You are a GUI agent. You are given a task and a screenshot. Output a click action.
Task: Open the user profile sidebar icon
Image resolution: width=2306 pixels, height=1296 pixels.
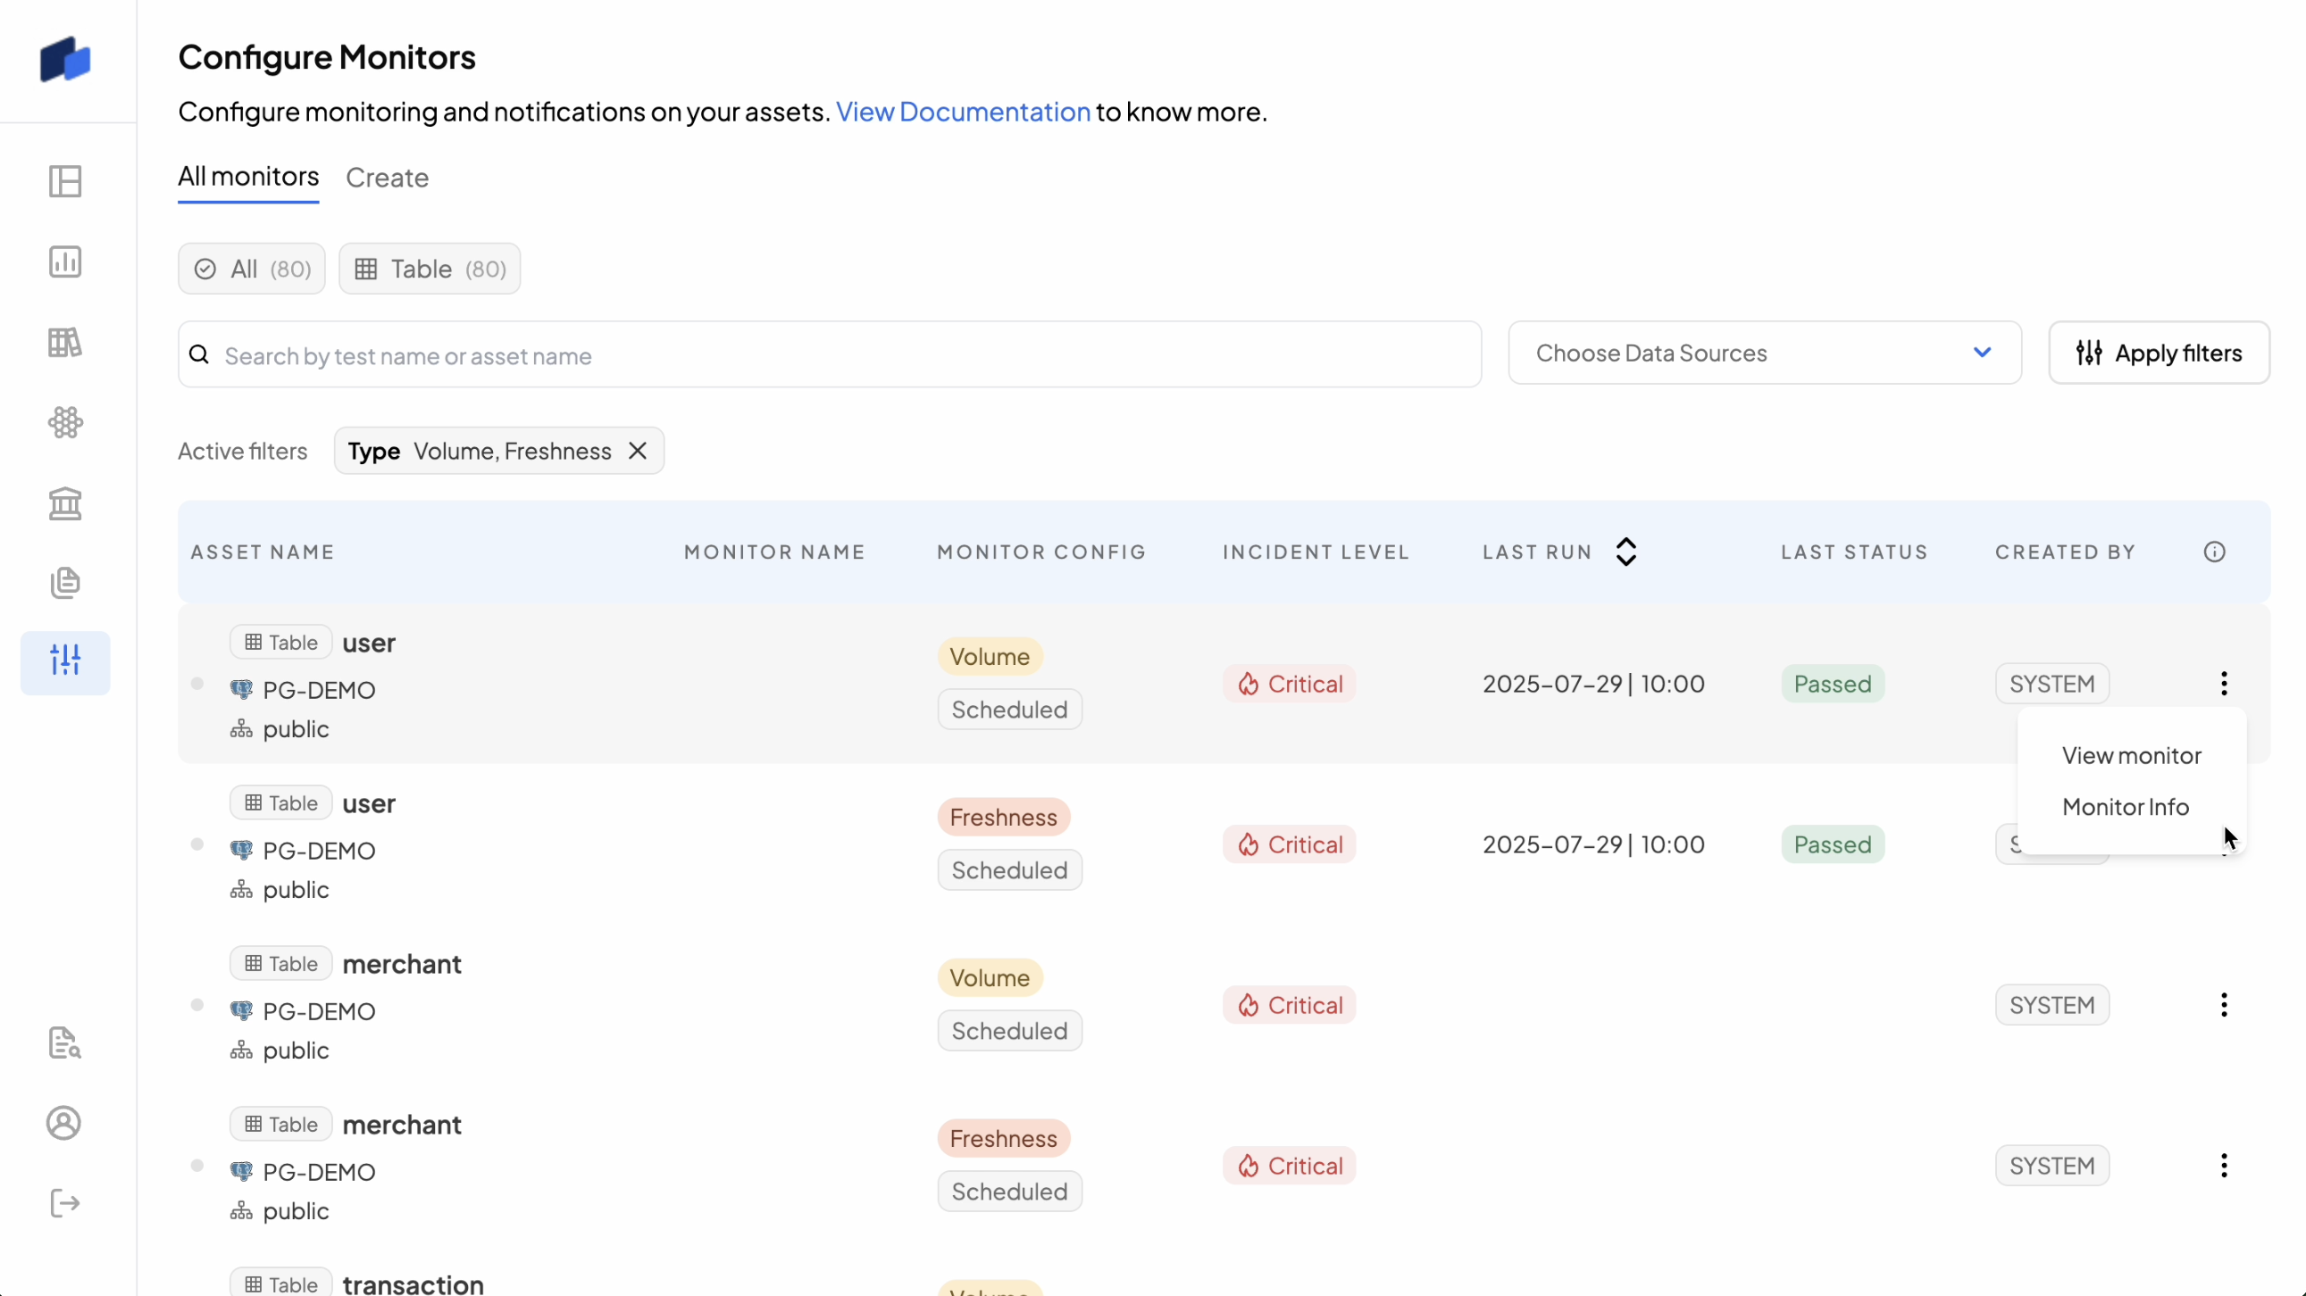tap(64, 1123)
